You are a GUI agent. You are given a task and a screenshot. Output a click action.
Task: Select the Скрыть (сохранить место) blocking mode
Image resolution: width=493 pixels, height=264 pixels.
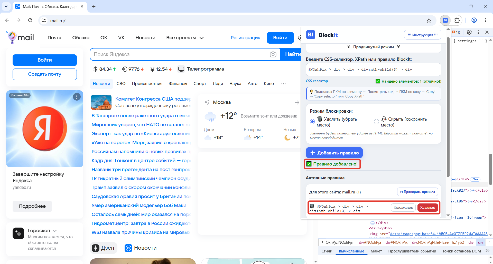click(x=376, y=122)
